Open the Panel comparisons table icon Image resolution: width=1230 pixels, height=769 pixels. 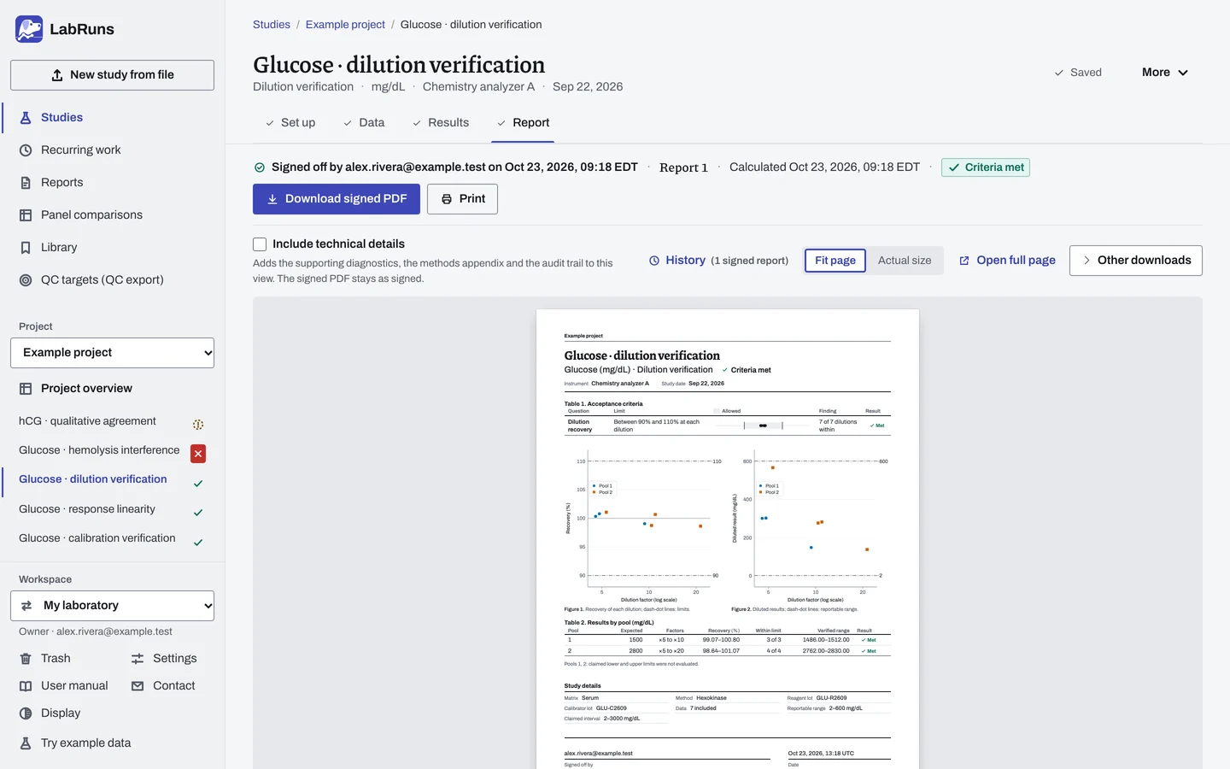[26, 215]
